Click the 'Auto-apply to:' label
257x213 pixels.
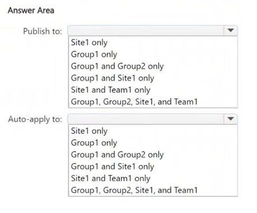point(35,120)
